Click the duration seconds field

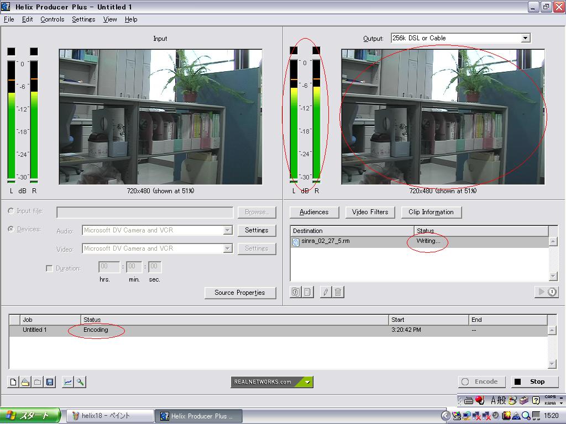[155, 267]
